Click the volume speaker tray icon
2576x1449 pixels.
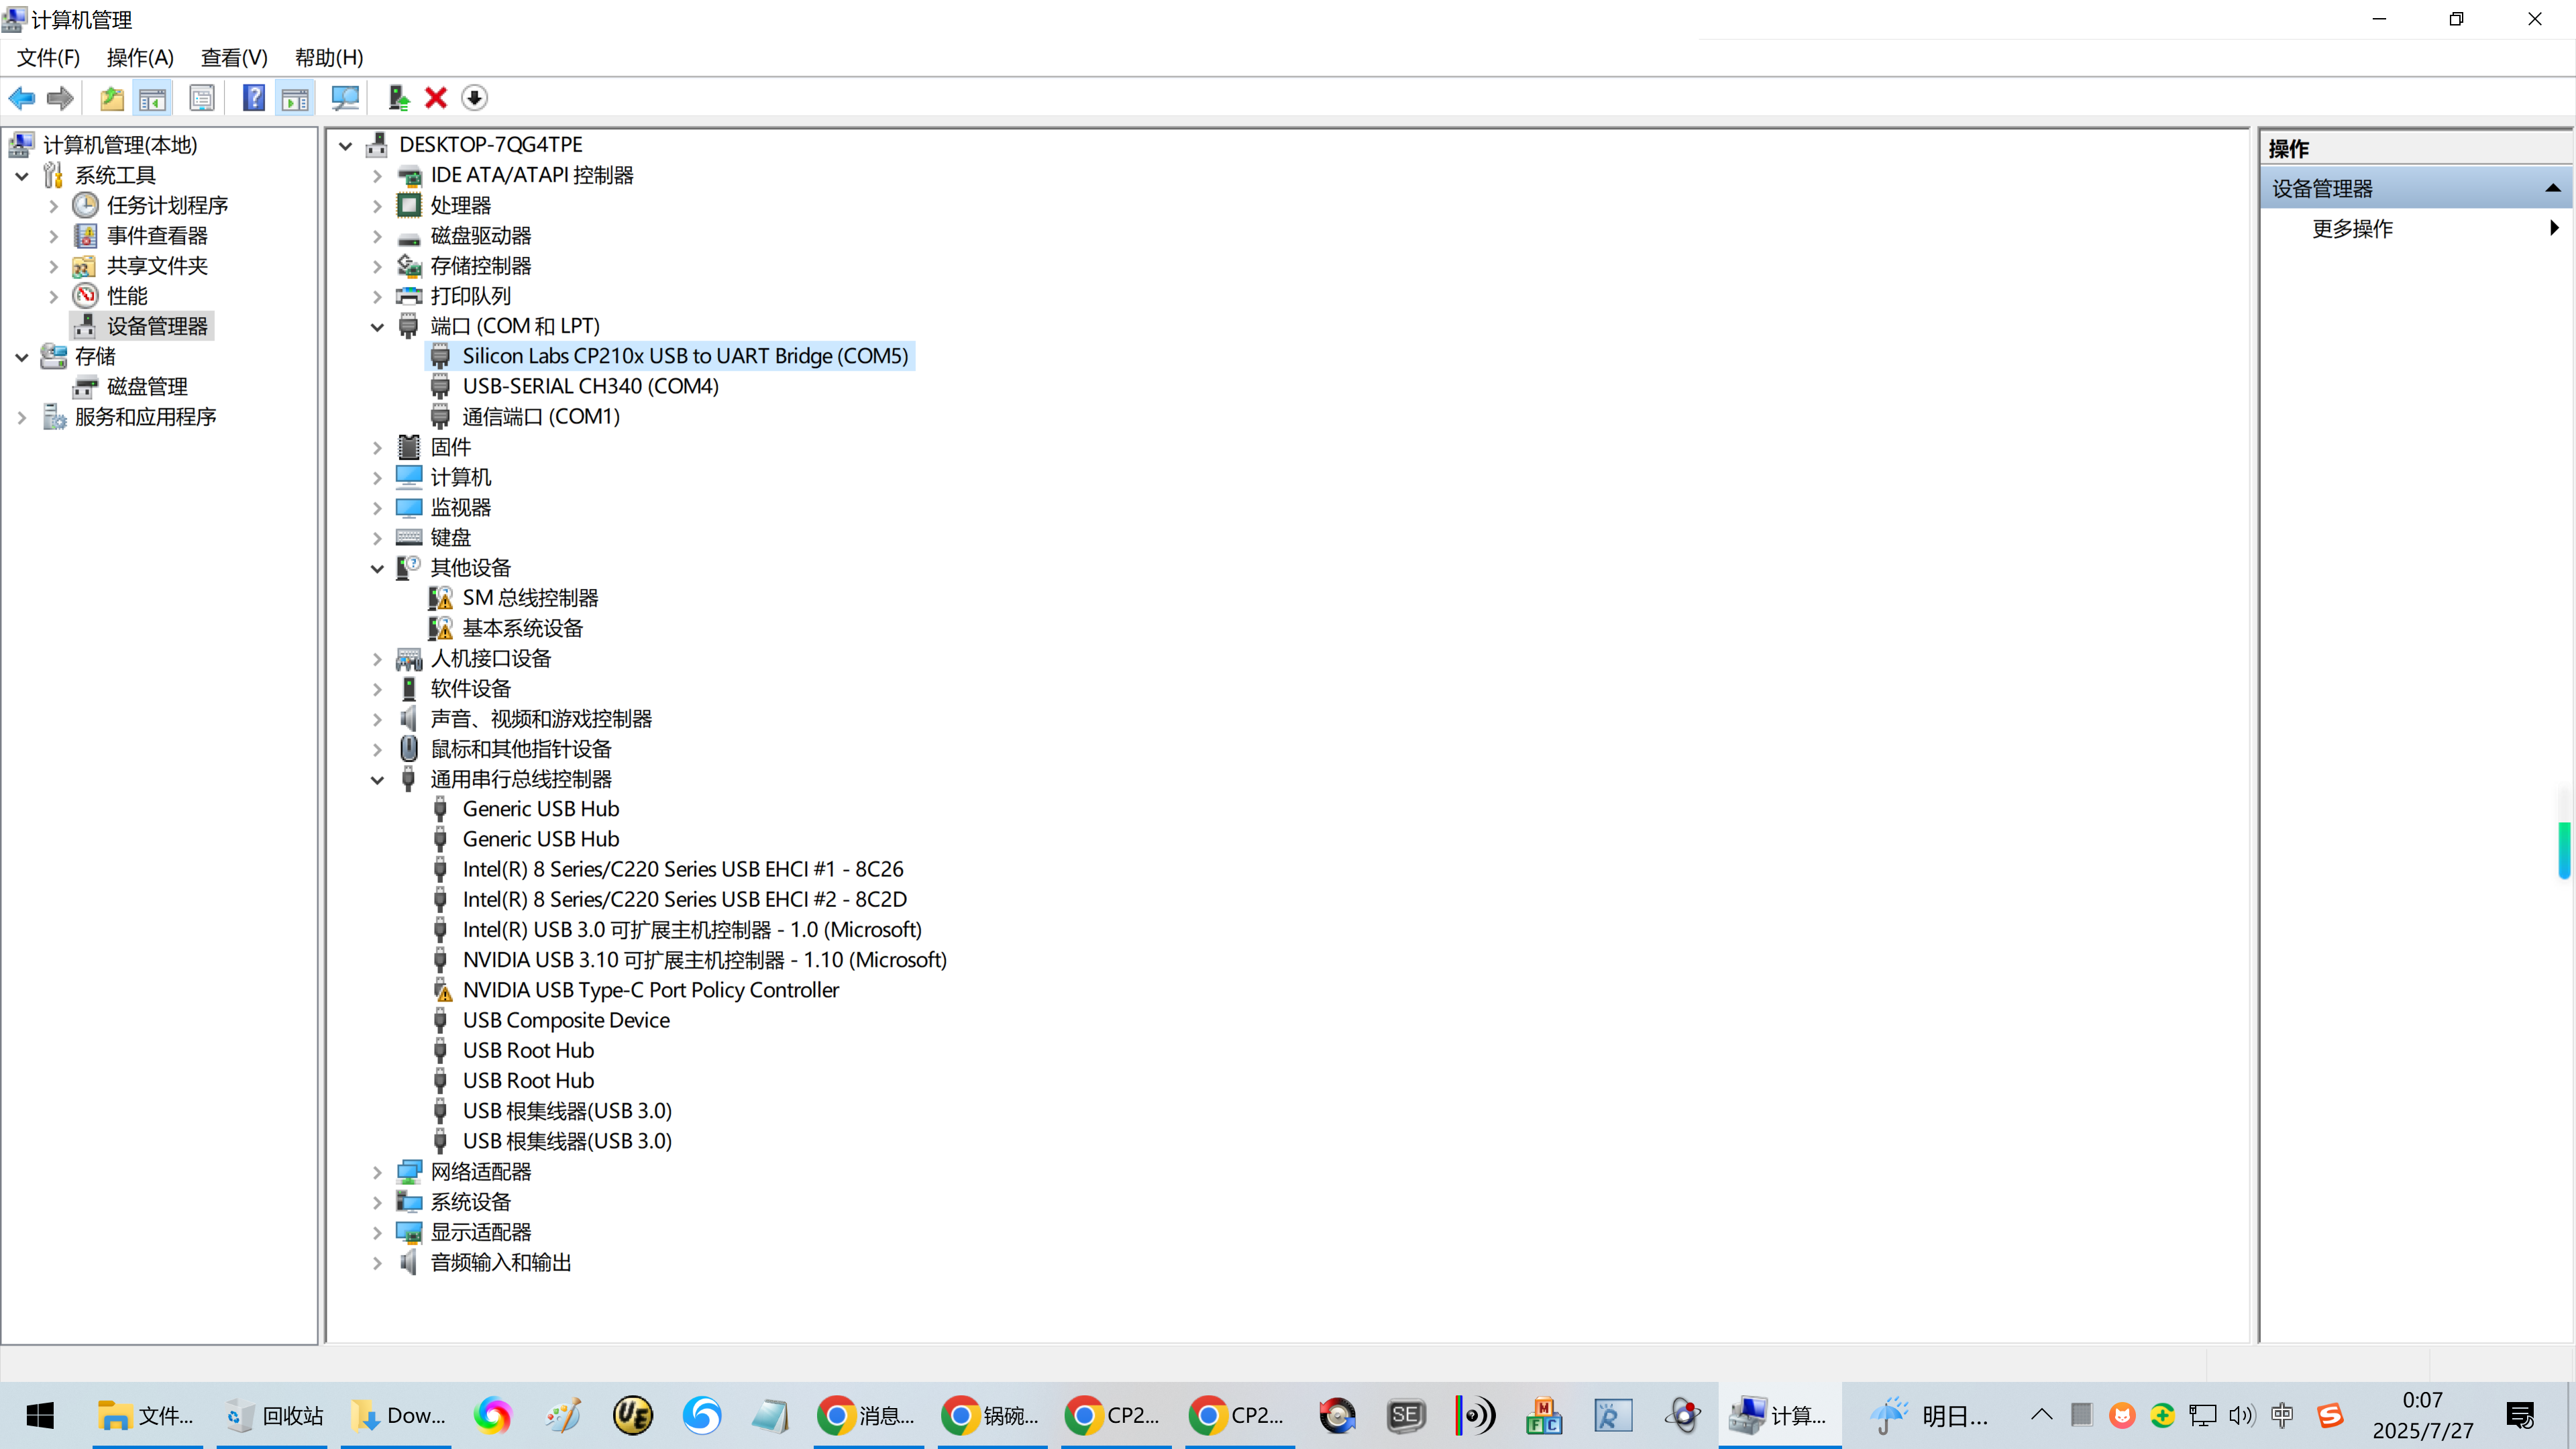pyautogui.click(x=2242, y=1415)
